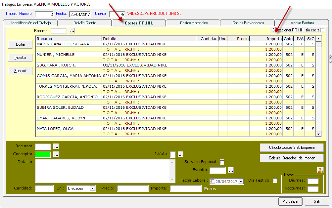This screenshot has width=332, height=208.
Task: Click the Actualizar button
Action: click(x=290, y=201)
